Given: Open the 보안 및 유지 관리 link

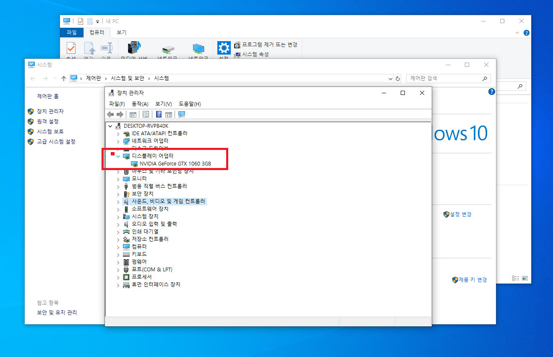Looking at the screenshot, I should 57,312.
